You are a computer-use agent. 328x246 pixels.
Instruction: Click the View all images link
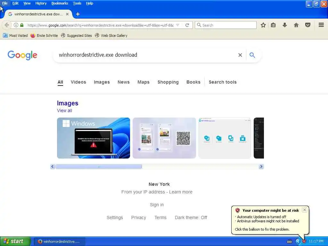tap(64, 111)
